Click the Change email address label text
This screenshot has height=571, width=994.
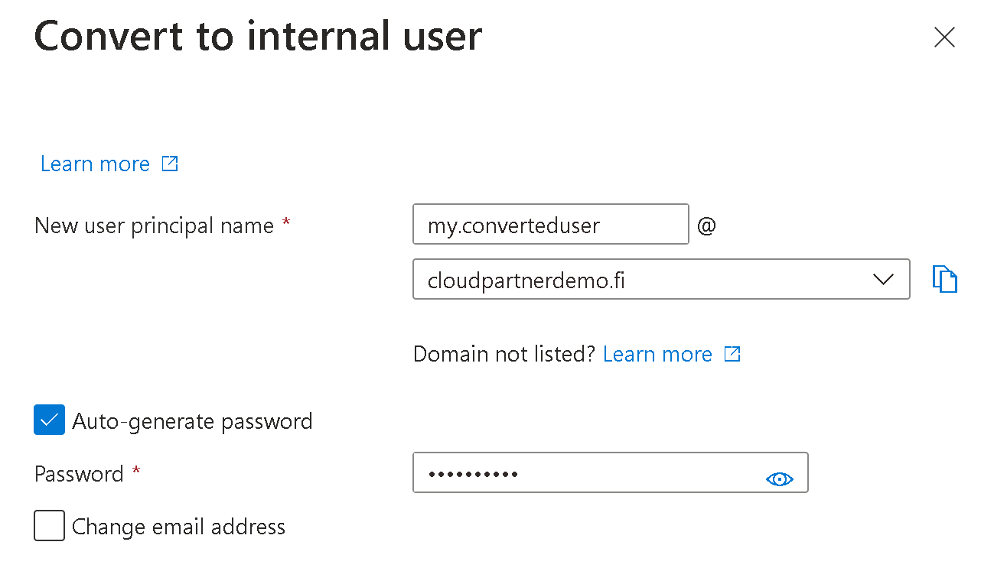pyautogui.click(x=178, y=527)
